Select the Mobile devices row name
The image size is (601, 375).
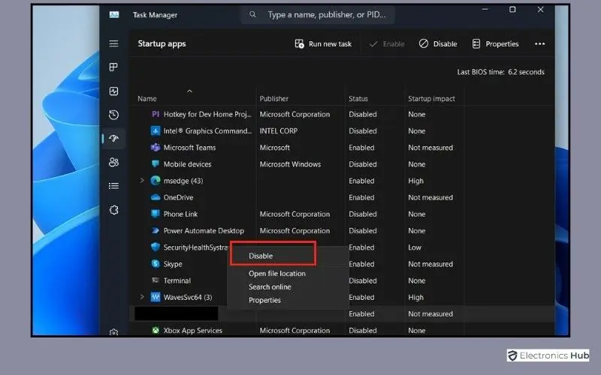click(187, 164)
